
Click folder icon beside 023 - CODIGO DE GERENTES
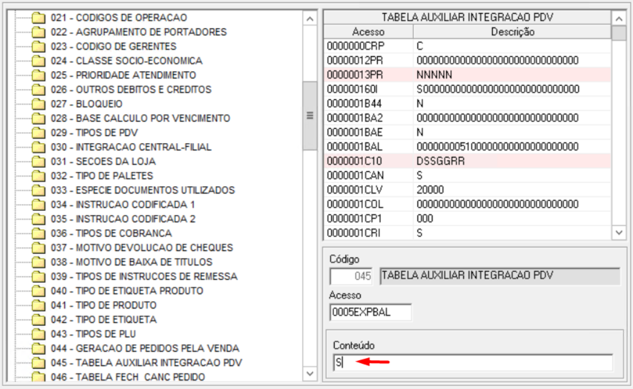tap(39, 47)
